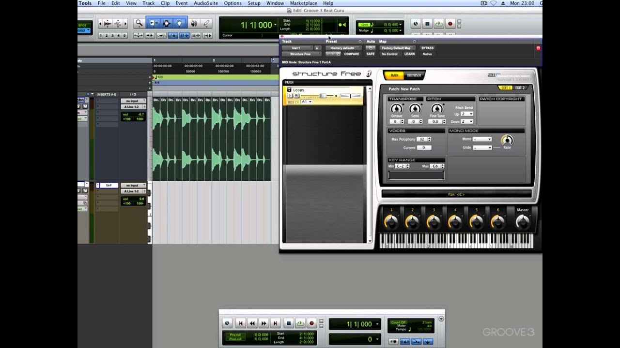
Task: Toggle automation SAFE button
Action: pos(371,54)
